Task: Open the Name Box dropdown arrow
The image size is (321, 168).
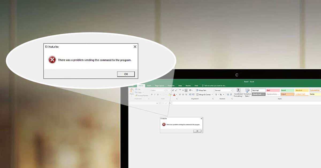Action: click(157, 103)
